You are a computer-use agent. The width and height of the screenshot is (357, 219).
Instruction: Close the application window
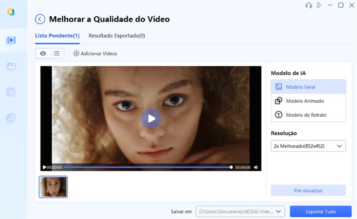click(352, 5)
